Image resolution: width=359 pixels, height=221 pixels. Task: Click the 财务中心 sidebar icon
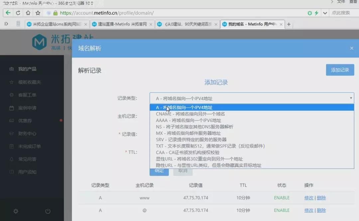click(x=11, y=133)
